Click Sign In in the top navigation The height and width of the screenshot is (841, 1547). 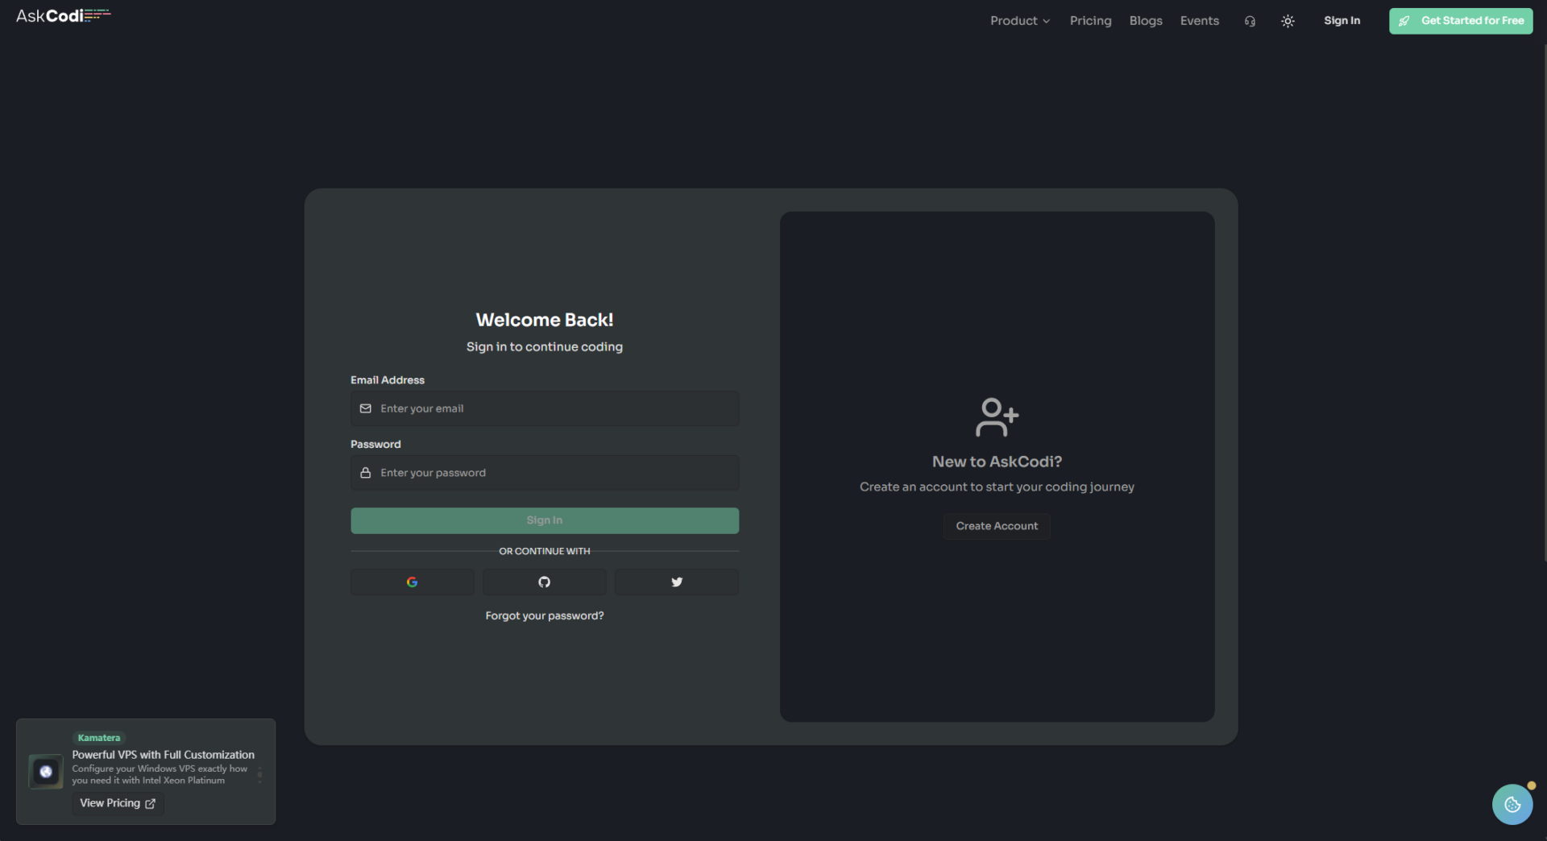click(1342, 21)
